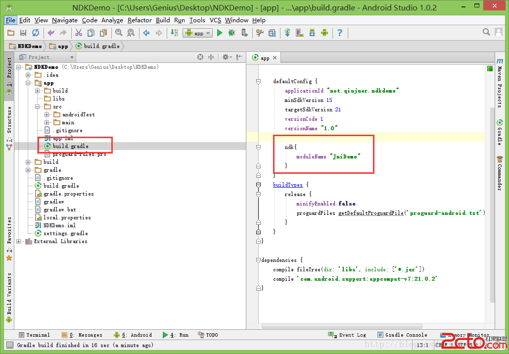
Task: Redo using the toolbar redo arrow
Action: (63, 33)
